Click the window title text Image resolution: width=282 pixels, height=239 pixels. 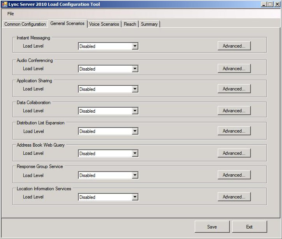(54, 4)
